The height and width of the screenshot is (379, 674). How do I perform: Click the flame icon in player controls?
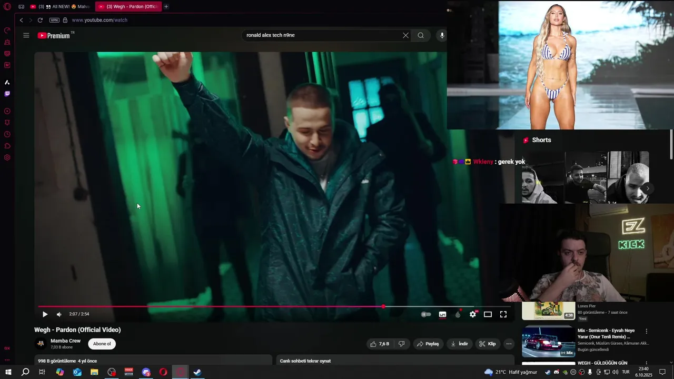click(x=458, y=314)
